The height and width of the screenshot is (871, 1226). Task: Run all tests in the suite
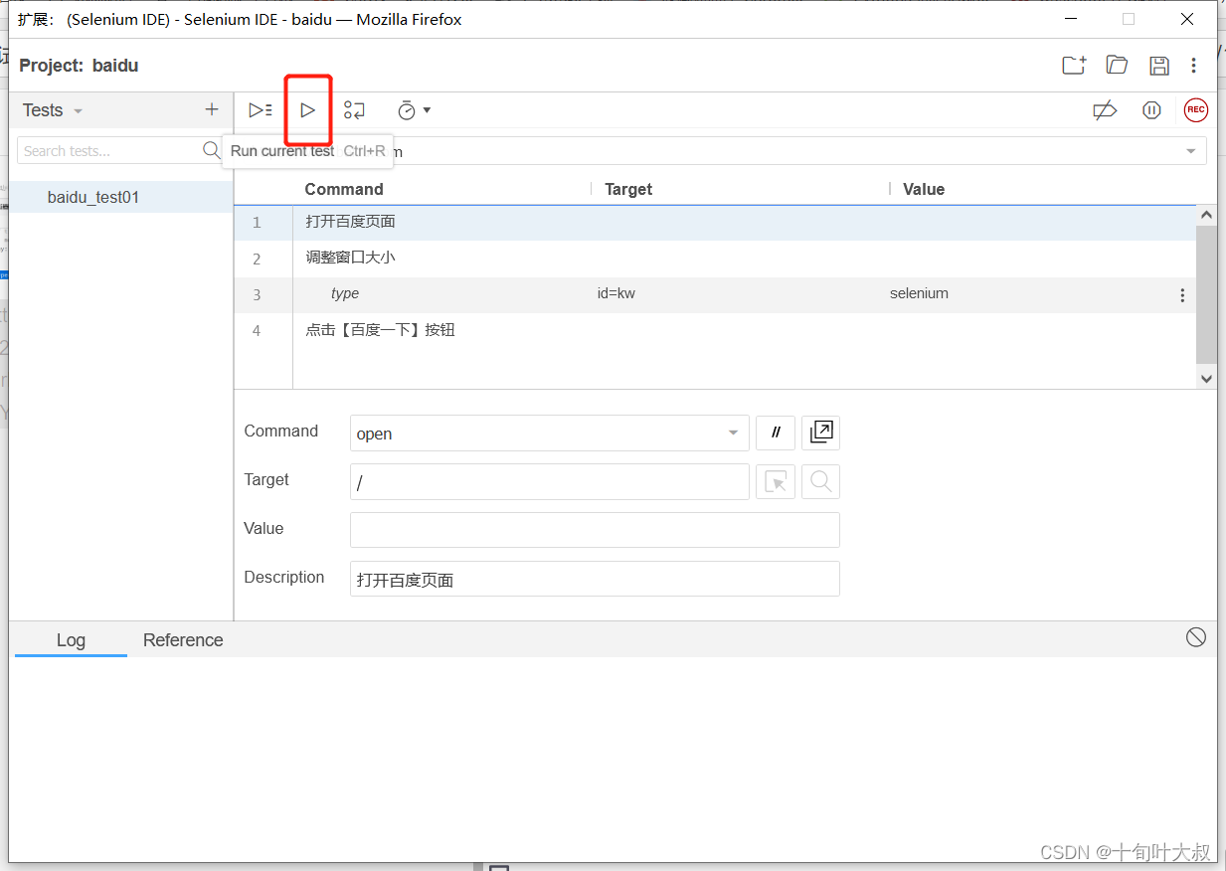[x=261, y=110]
